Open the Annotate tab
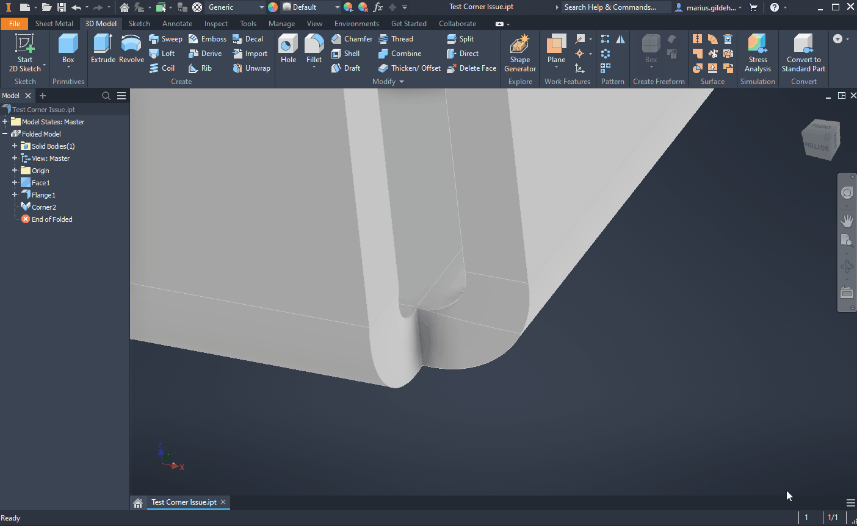Screen dimensions: 857x526 [x=177, y=24]
